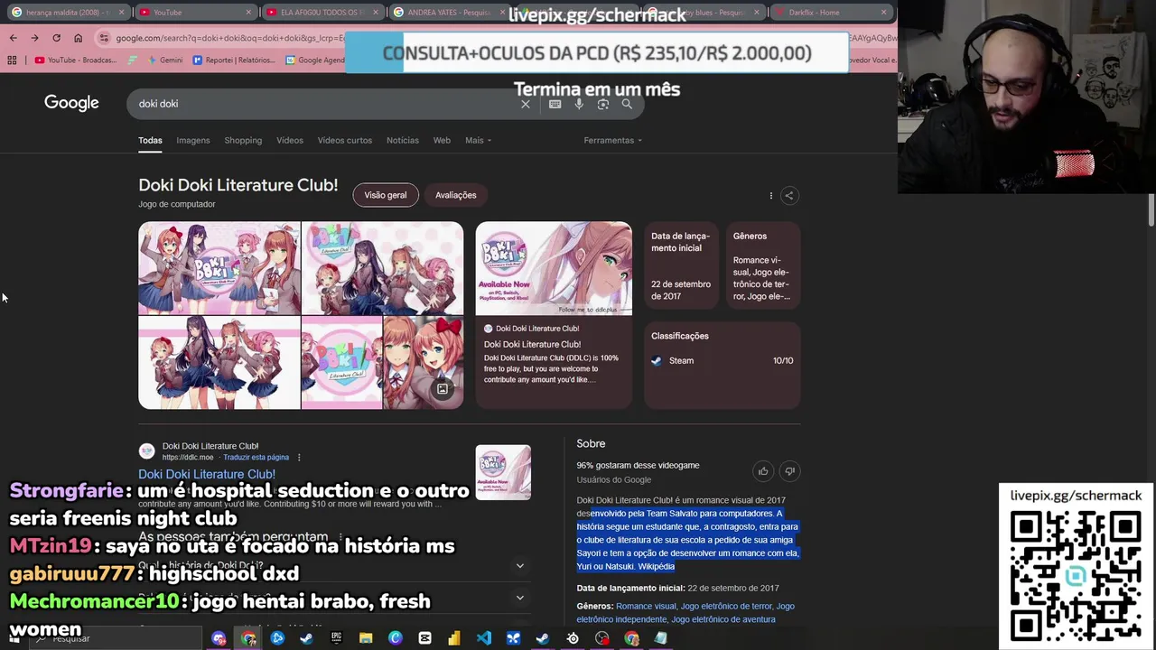The height and width of the screenshot is (650, 1156).
Task: Go back with the browser back arrow
Action: coord(13,38)
